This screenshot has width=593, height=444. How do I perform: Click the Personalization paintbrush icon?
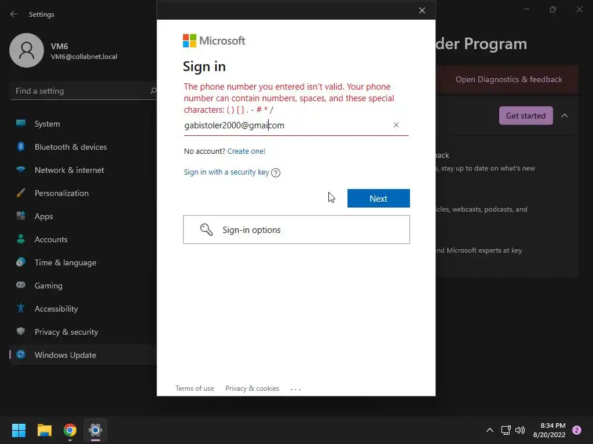21,193
